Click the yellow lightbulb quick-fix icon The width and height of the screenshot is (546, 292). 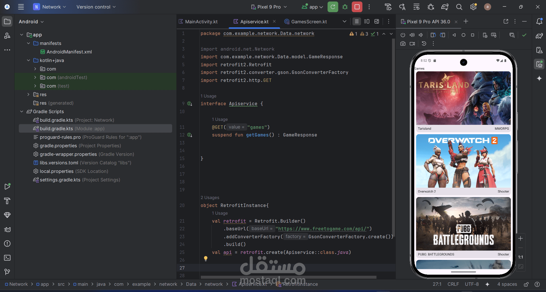[x=206, y=258]
